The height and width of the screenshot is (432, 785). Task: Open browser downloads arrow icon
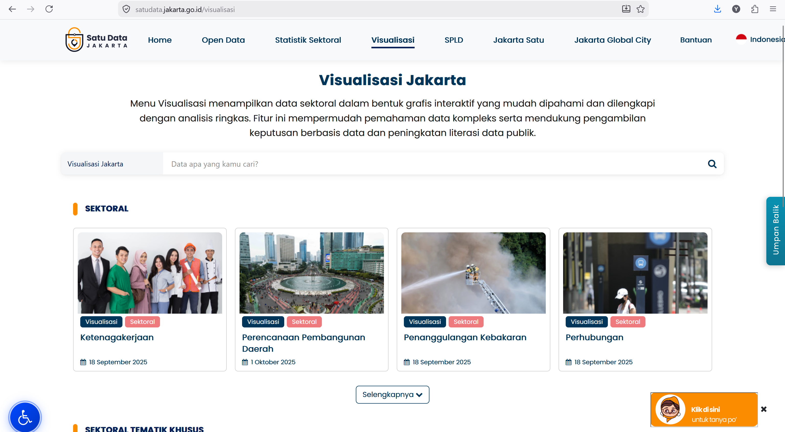pos(717,9)
